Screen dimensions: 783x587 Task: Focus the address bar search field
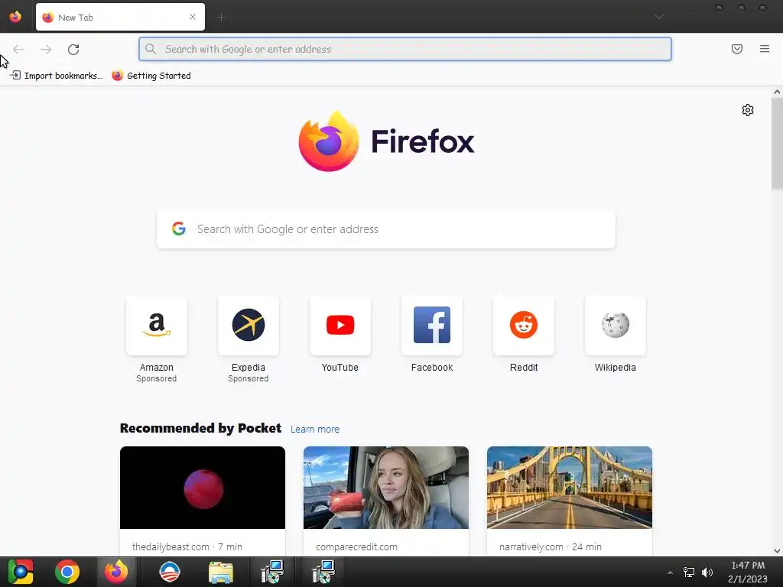click(x=405, y=49)
